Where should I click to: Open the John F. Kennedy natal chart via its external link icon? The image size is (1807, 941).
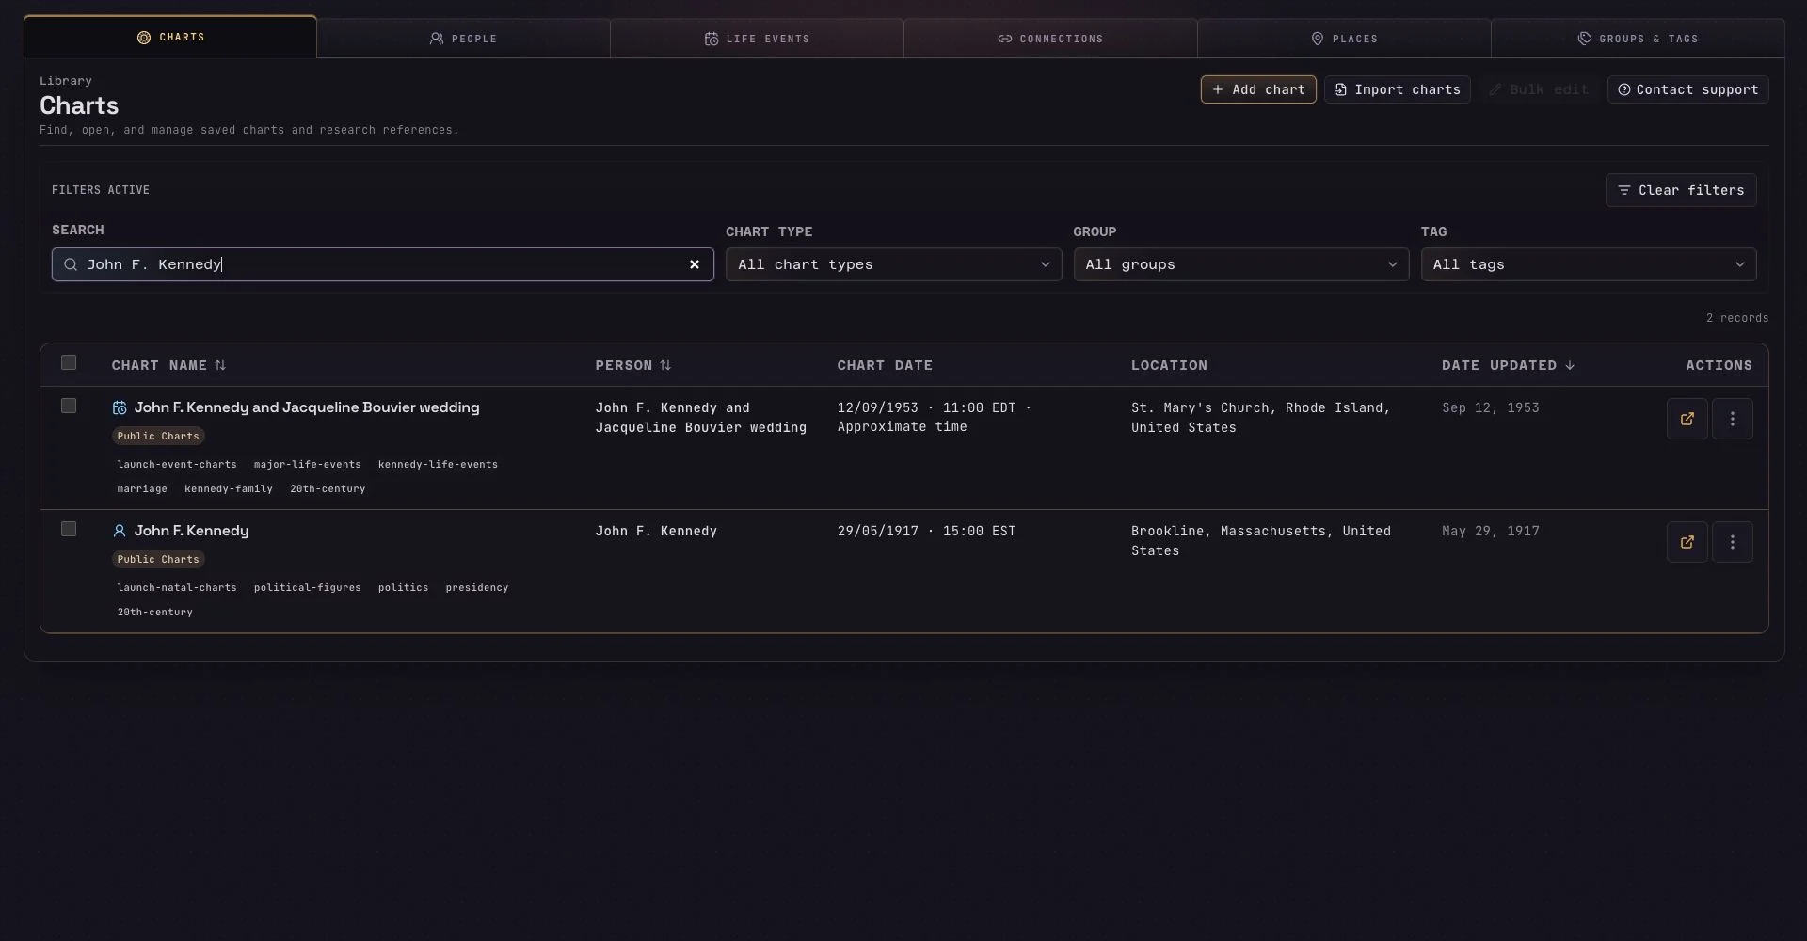click(1687, 542)
